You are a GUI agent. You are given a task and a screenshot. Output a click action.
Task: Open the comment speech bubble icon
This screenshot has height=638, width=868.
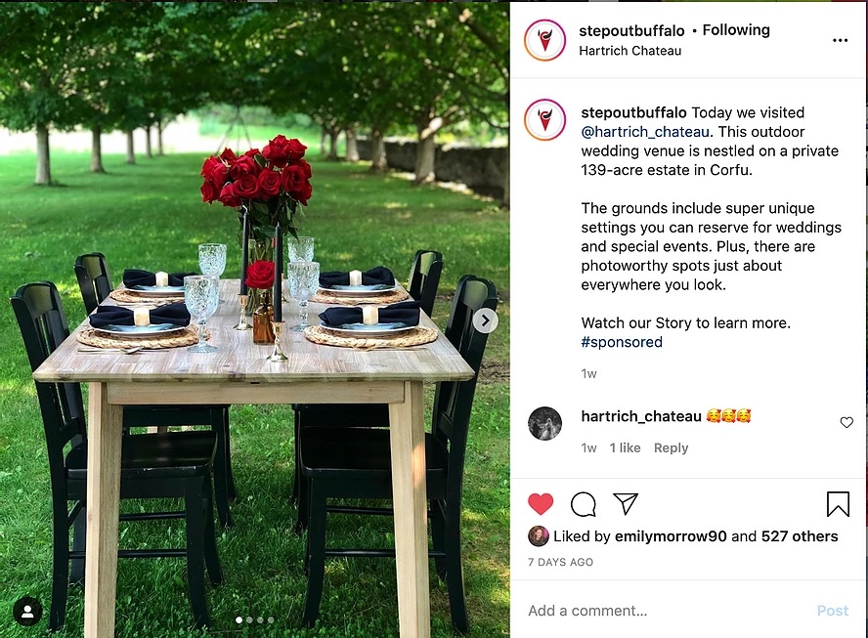coord(583,504)
